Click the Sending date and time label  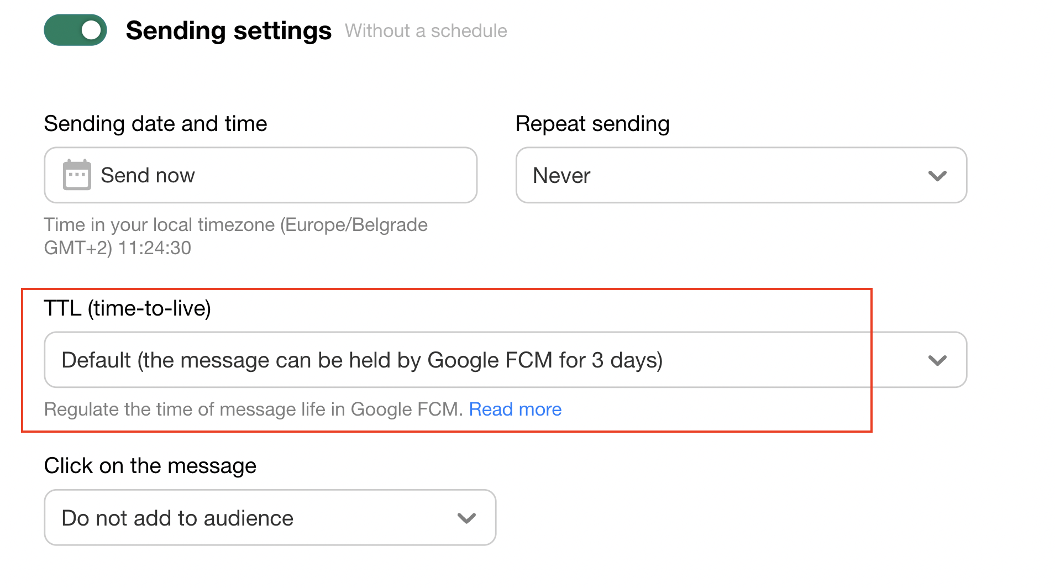[155, 124]
